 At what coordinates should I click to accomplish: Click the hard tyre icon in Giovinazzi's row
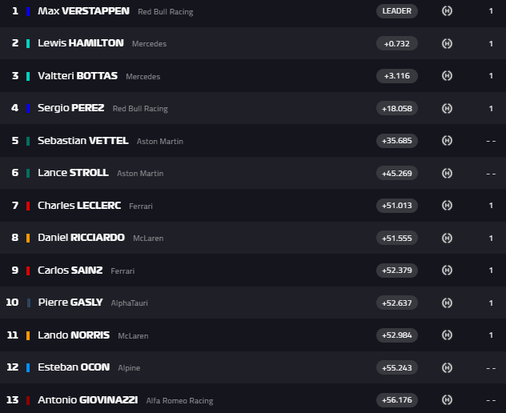[447, 400]
